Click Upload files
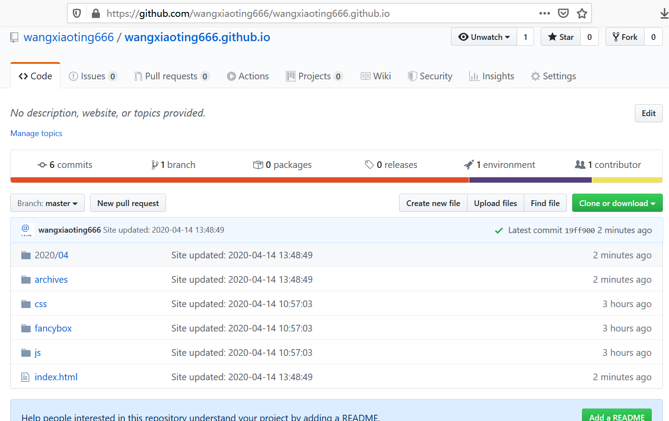669x421 pixels. (495, 203)
